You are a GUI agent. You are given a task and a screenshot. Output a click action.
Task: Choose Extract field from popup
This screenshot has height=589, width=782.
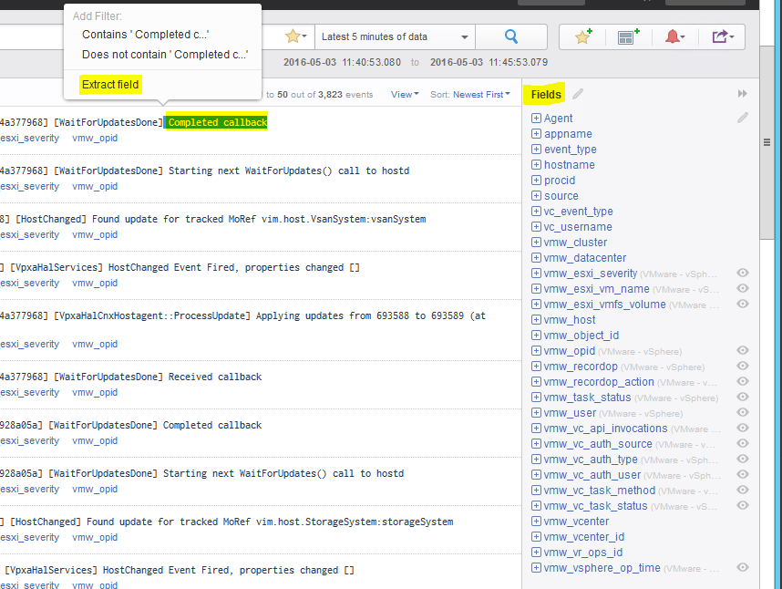coord(110,84)
